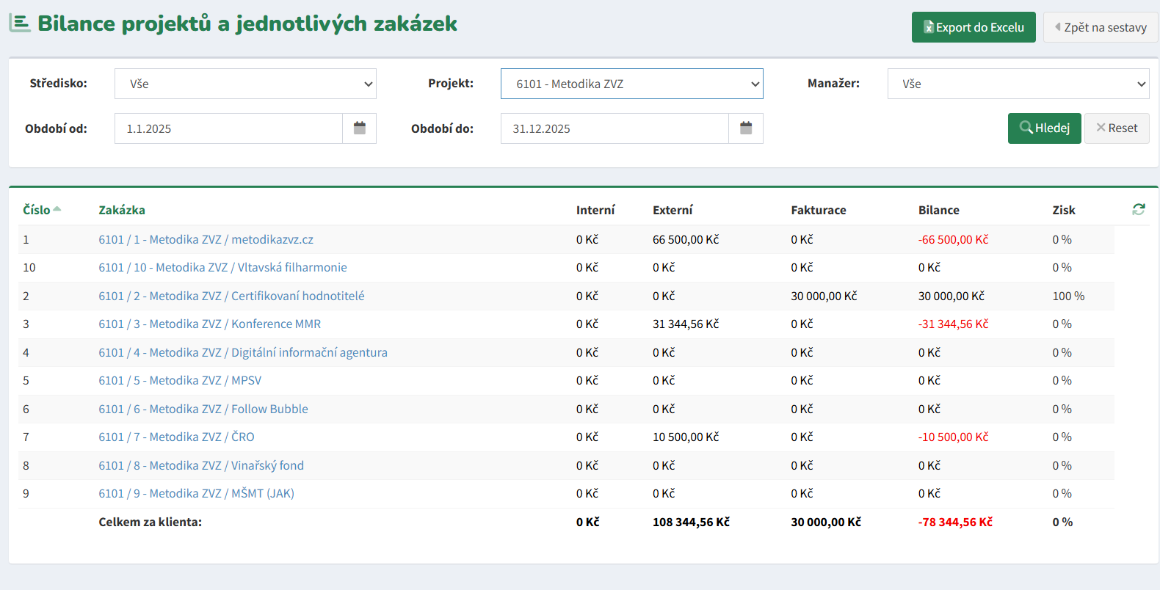
Task: Click into the Období do date field
Action: coord(615,128)
